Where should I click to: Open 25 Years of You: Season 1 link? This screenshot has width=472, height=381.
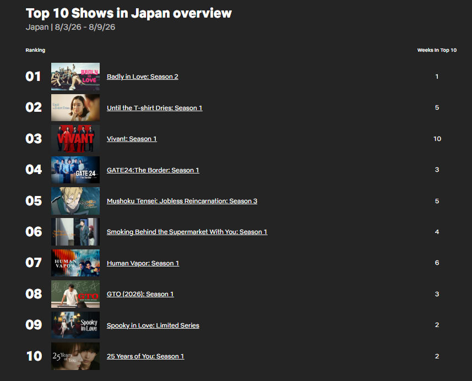click(145, 356)
